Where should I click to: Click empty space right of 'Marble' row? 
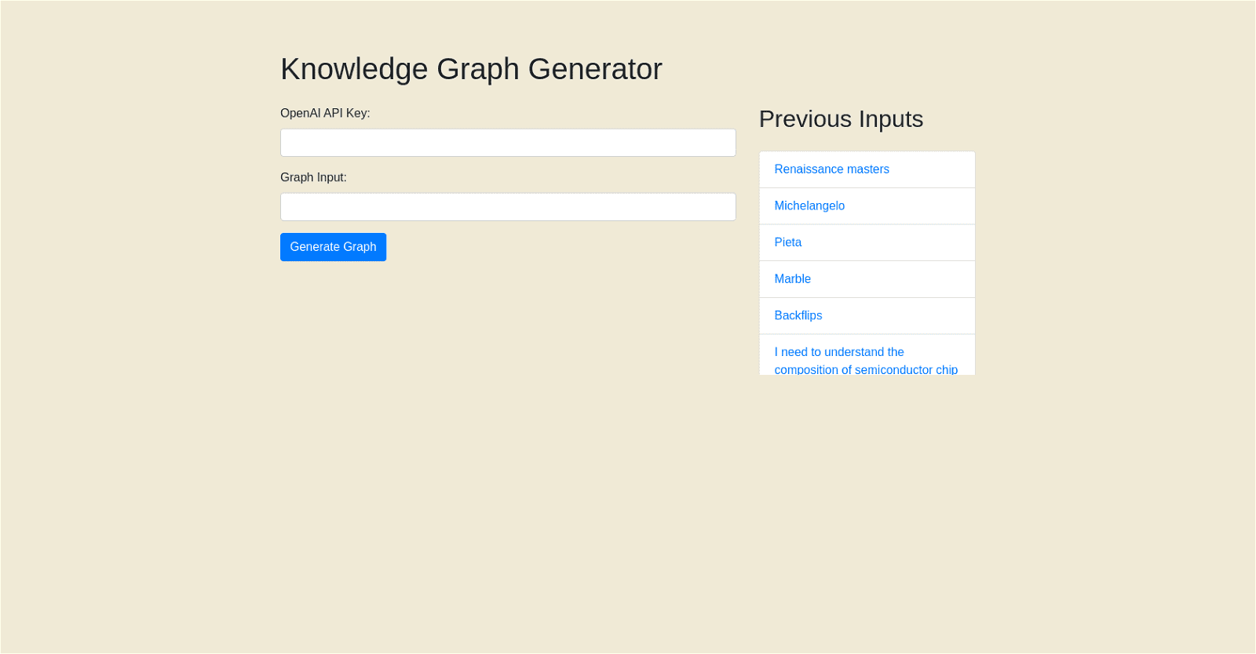click(x=903, y=279)
